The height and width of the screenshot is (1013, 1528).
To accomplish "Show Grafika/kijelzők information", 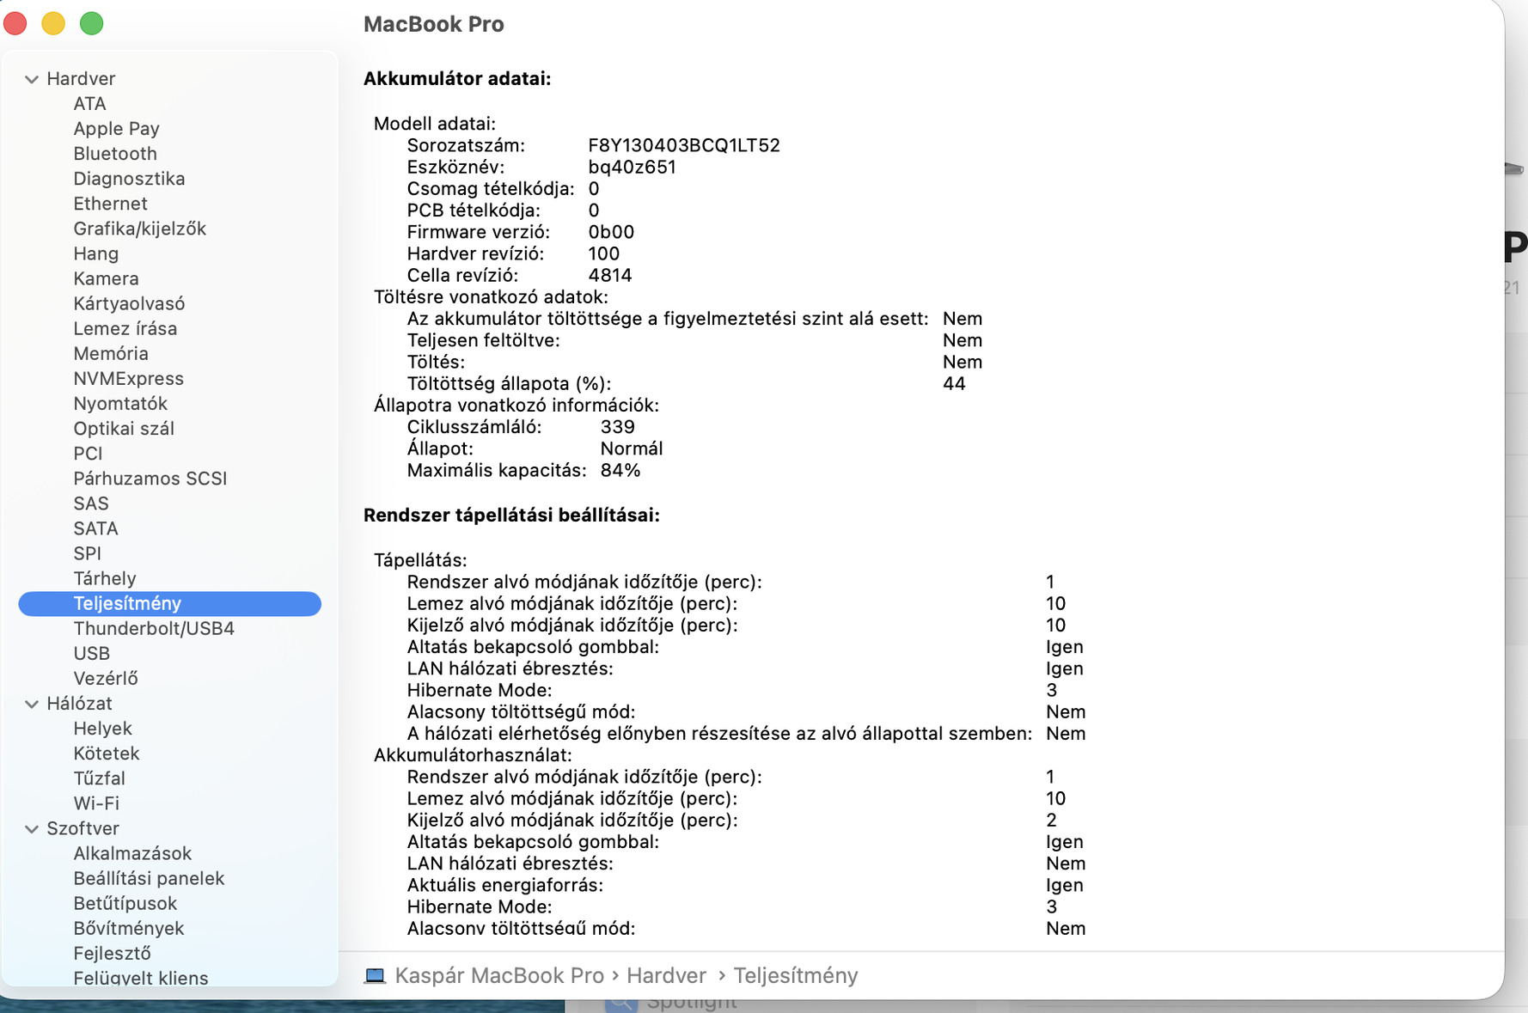I will coord(139,229).
